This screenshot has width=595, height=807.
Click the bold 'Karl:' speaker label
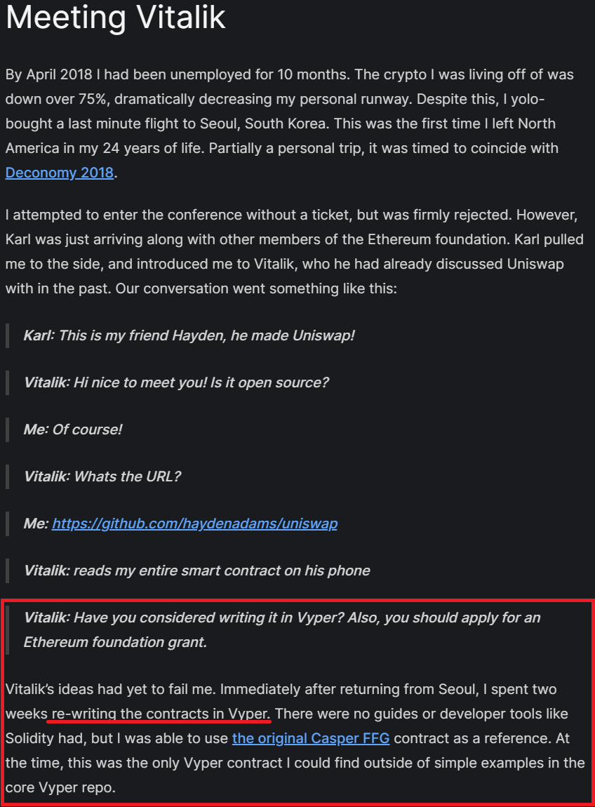39,335
